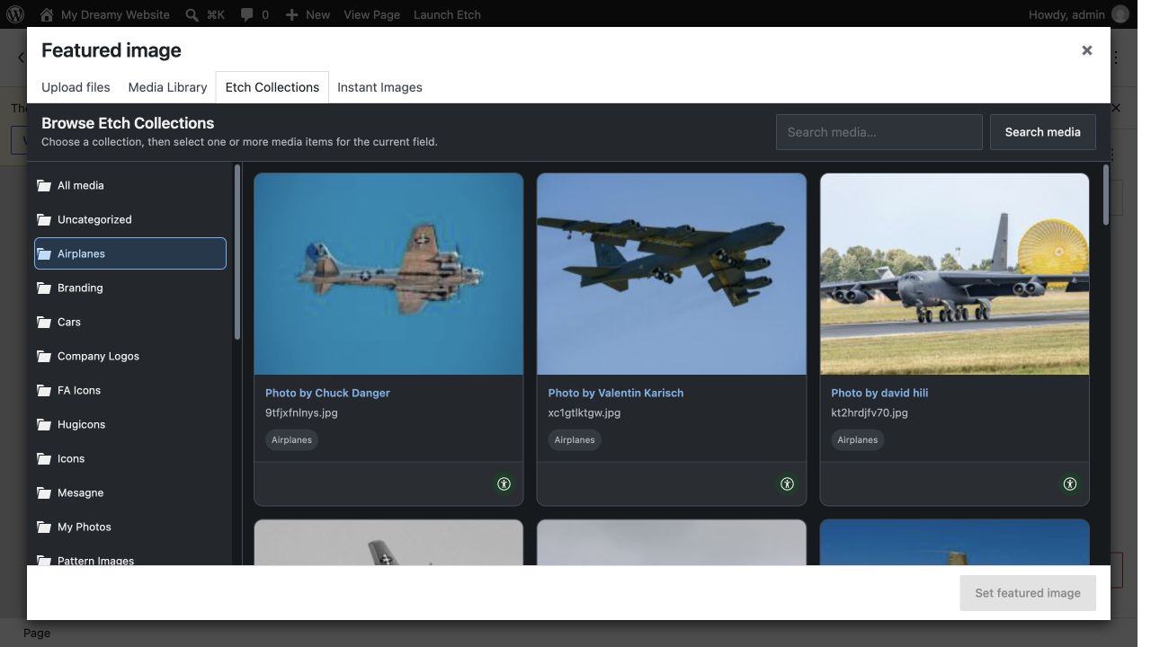Screen dimensions: 1151x647
Task: Switch to the Instant Images tab
Action: click(379, 87)
